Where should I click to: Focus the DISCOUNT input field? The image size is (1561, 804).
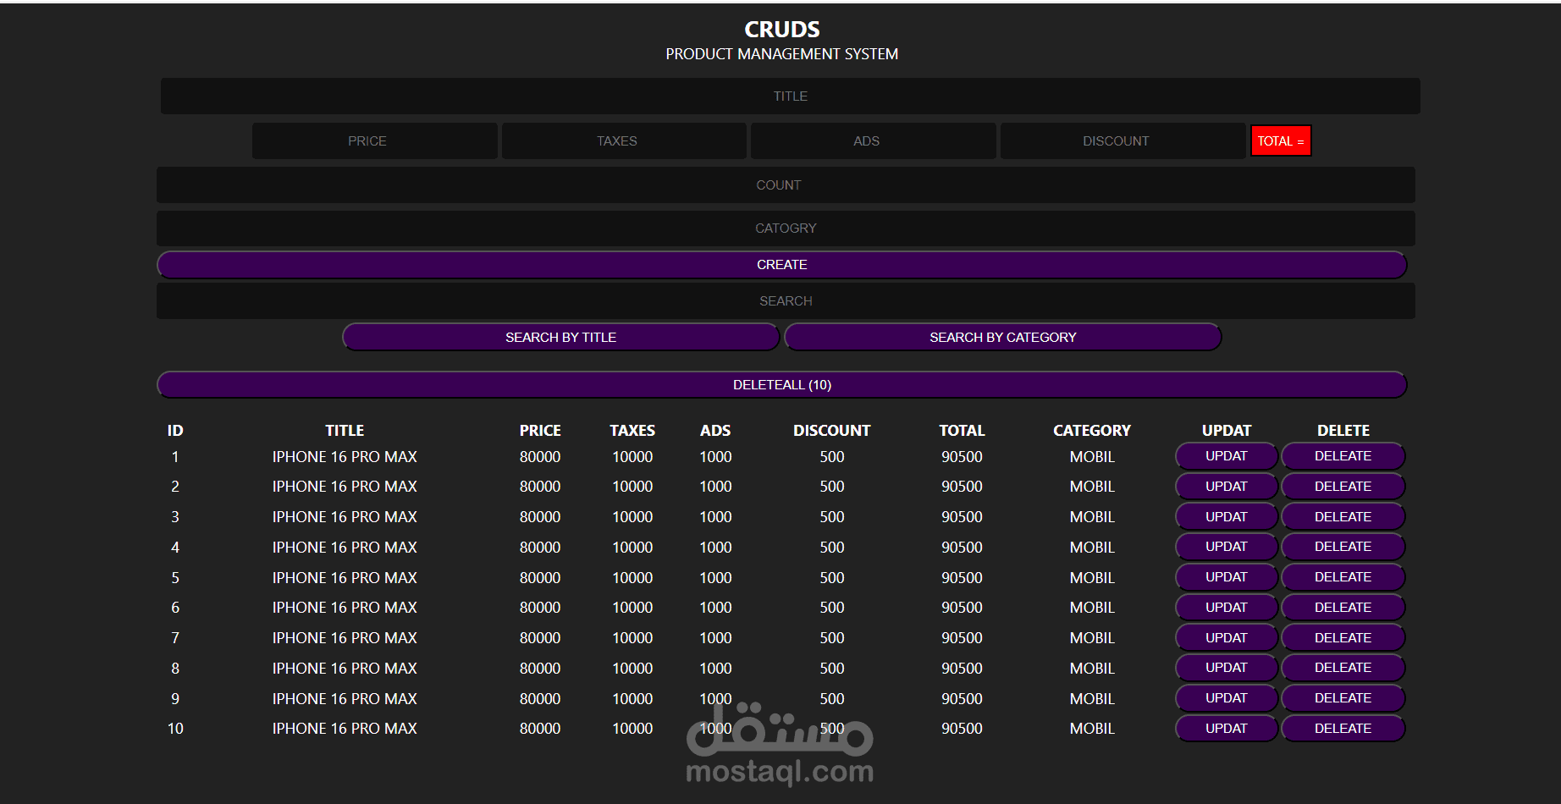[1122, 141]
